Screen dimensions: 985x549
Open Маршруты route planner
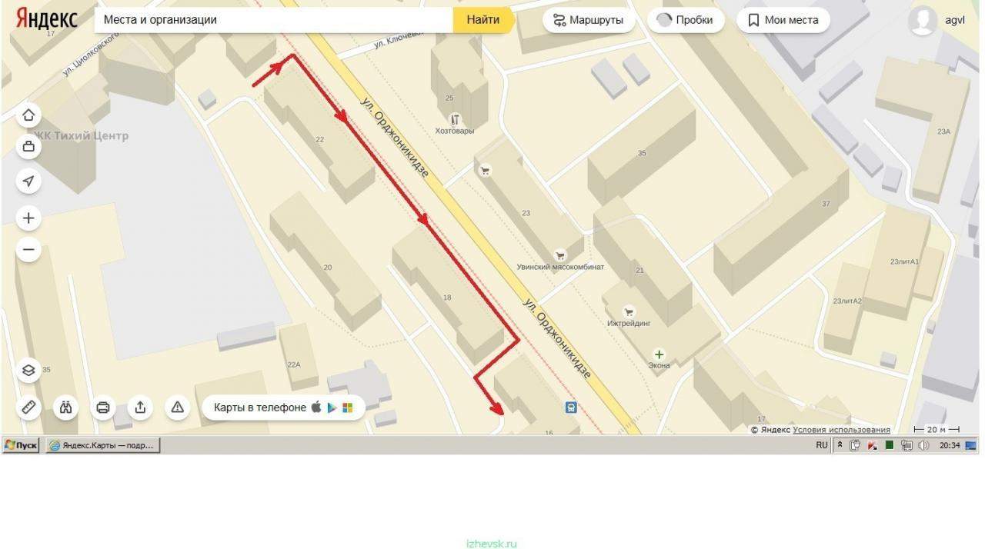point(589,20)
